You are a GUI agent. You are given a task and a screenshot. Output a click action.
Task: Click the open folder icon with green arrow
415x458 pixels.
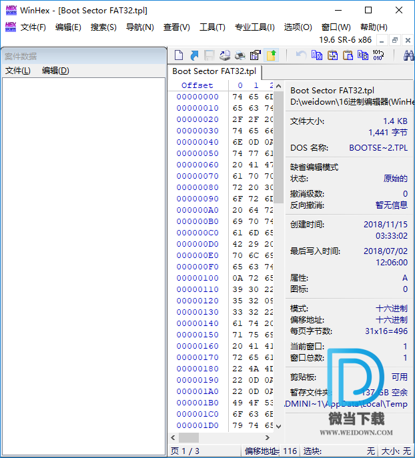271,55
